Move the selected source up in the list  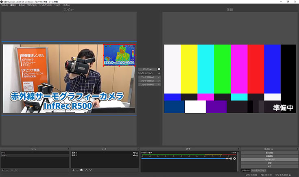tap(86, 170)
